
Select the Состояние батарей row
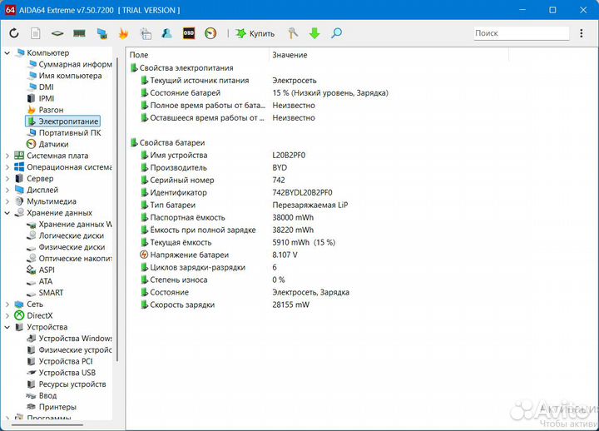pyautogui.click(x=265, y=93)
